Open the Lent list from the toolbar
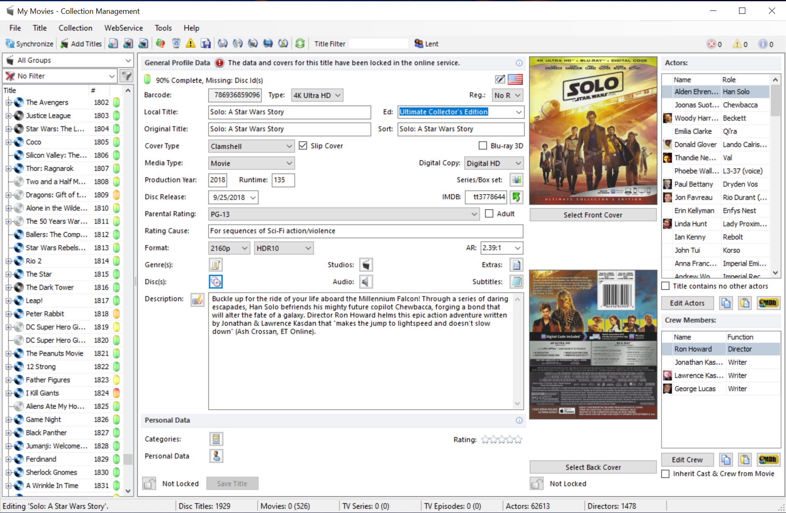 [426, 44]
